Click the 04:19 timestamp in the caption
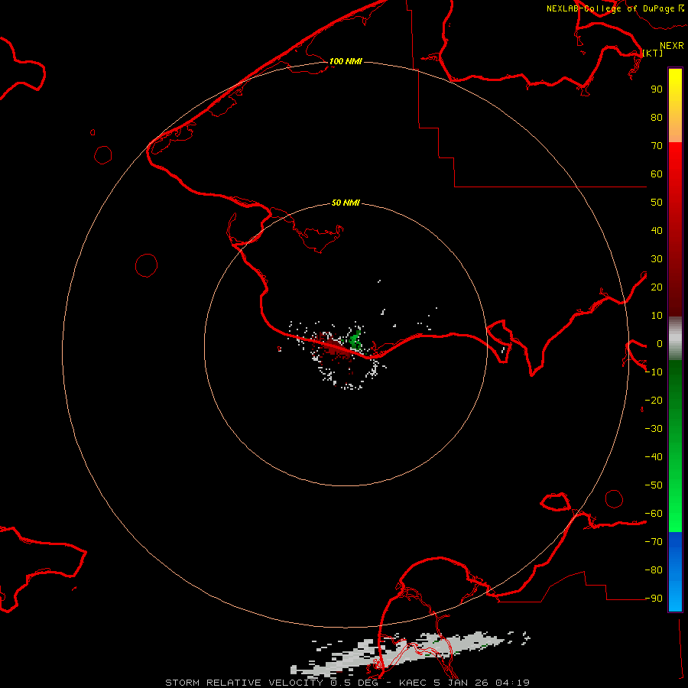Image resolution: width=688 pixels, height=688 pixels. pyautogui.click(x=512, y=683)
